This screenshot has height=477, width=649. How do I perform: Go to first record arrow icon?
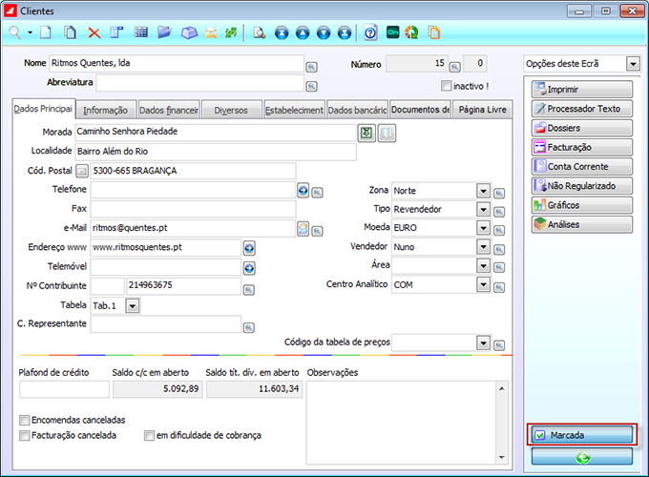click(x=282, y=32)
